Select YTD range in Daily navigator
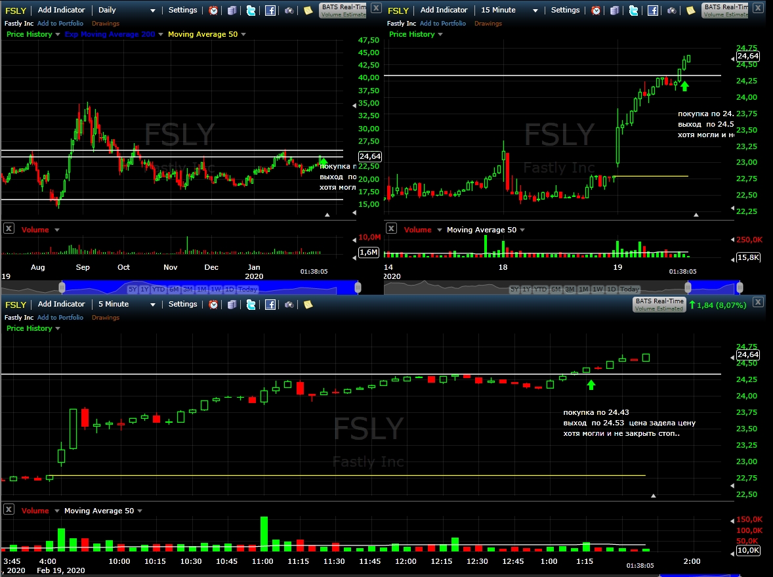The height and width of the screenshot is (577, 773). (158, 289)
